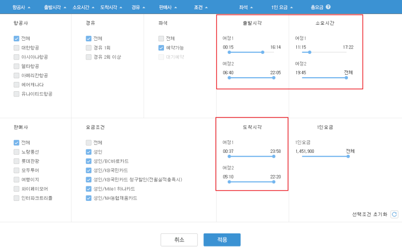This screenshot has width=402, height=247.
Task: Uncheck the 성인 fare condition
Action: coord(89,152)
